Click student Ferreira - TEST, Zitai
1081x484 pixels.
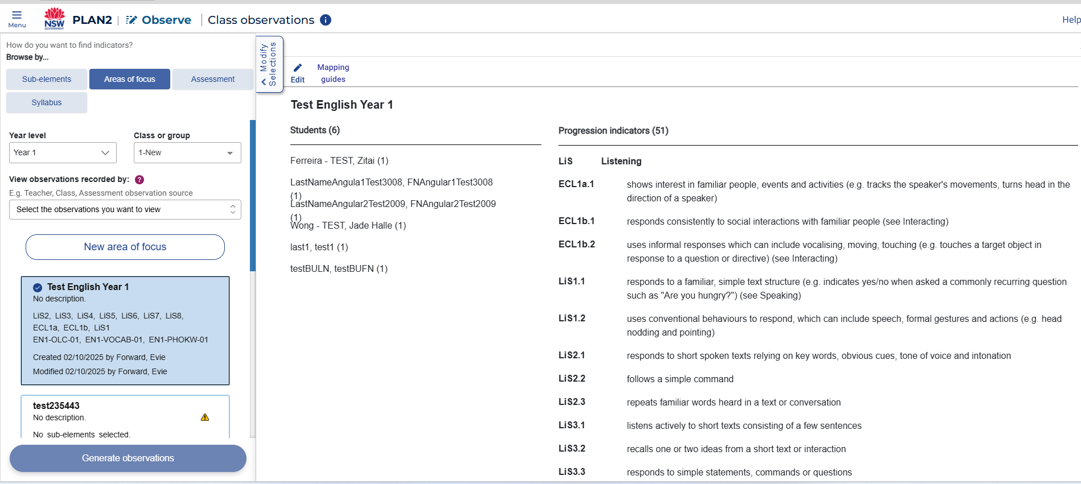[339, 161]
